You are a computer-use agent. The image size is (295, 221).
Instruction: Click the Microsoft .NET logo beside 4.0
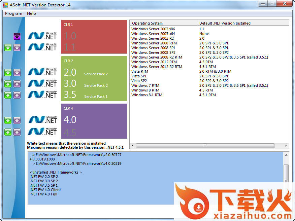pyautogui.click(x=42, y=119)
